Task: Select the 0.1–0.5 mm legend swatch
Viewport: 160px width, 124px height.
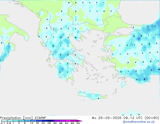Action: coord(4,121)
